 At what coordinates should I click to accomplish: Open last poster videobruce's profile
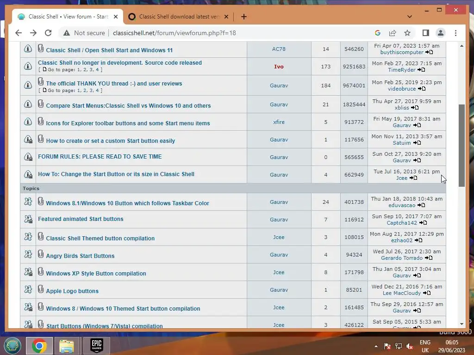(x=402, y=89)
